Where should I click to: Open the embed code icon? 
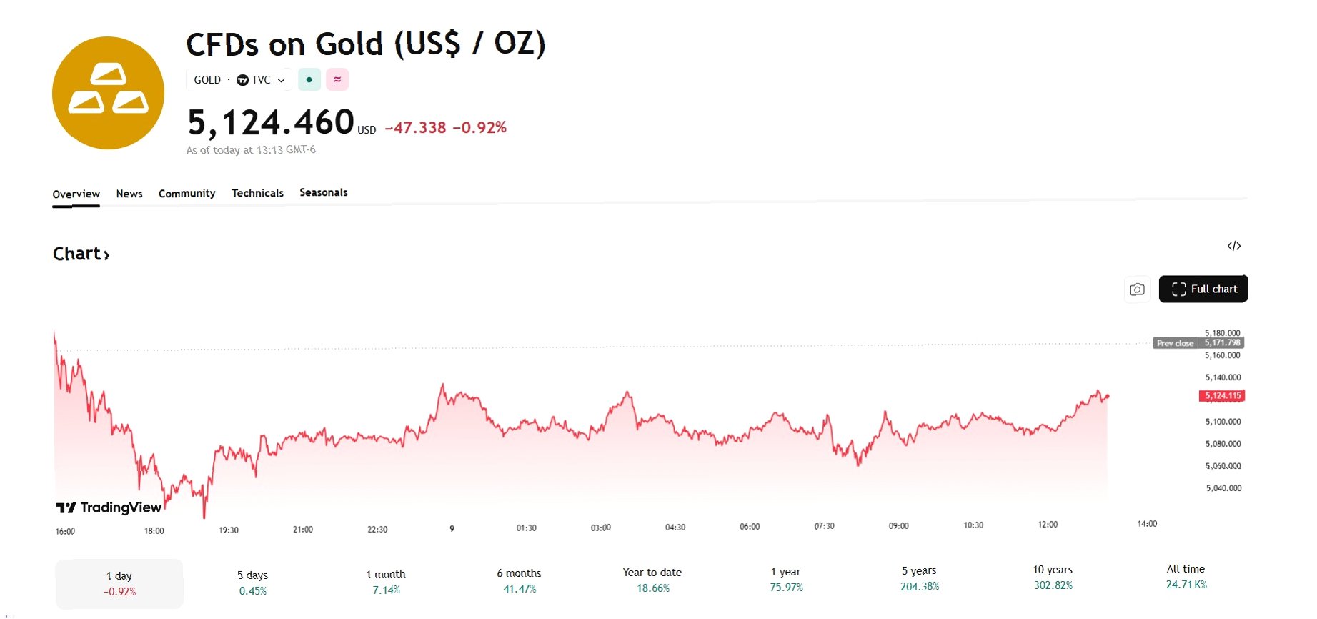(1234, 246)
